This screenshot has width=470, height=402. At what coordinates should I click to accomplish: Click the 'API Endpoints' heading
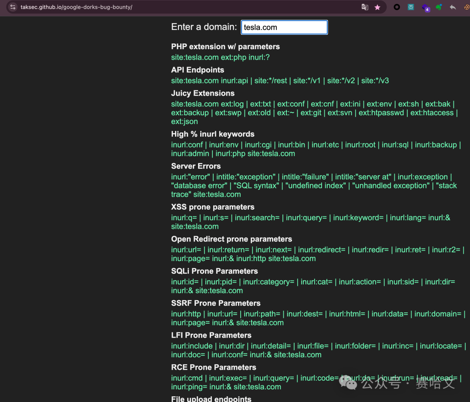198,70
